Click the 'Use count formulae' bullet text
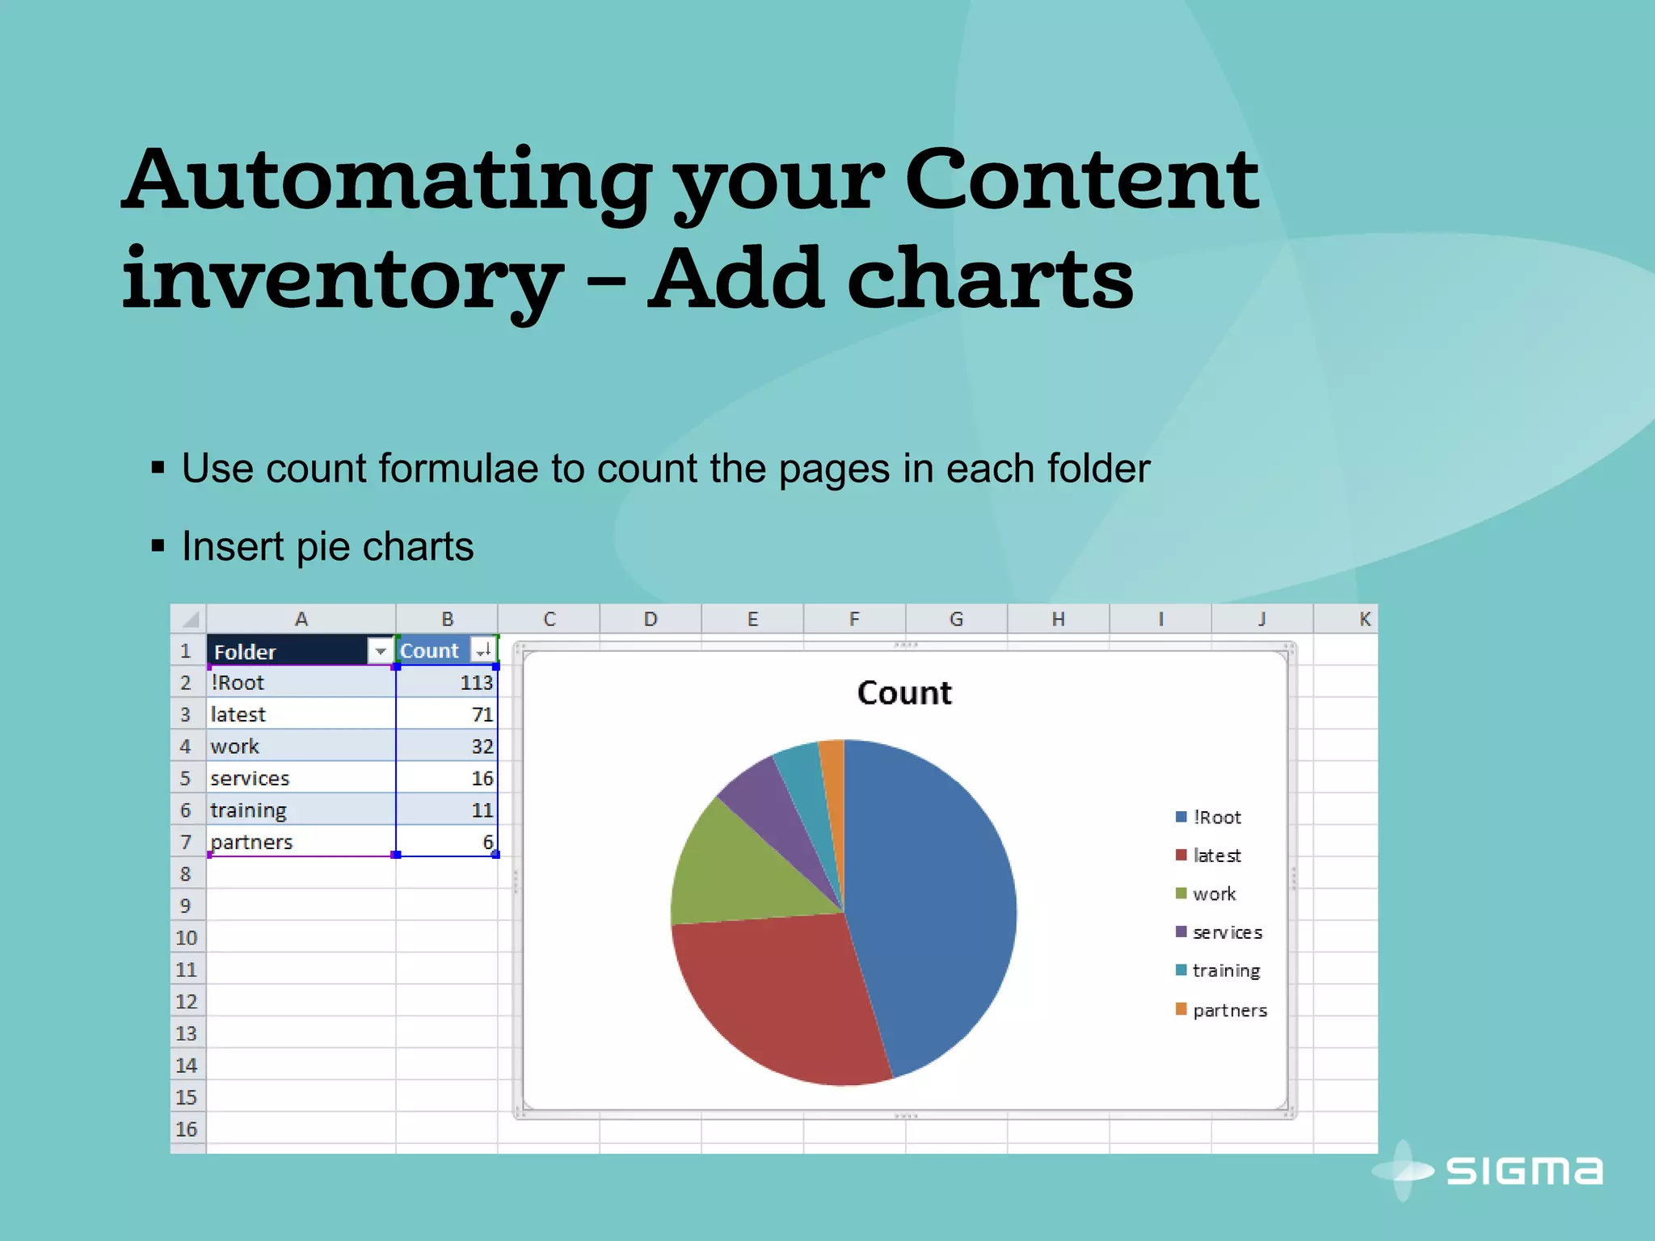 pyautogui.click(x=666, y=469)
